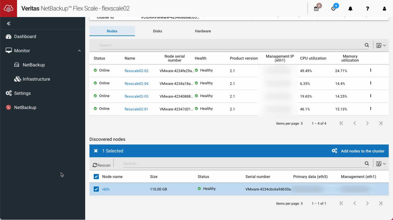393x220 pixels.
Task: Clear selection with the X icon
Action: (96, 151)
